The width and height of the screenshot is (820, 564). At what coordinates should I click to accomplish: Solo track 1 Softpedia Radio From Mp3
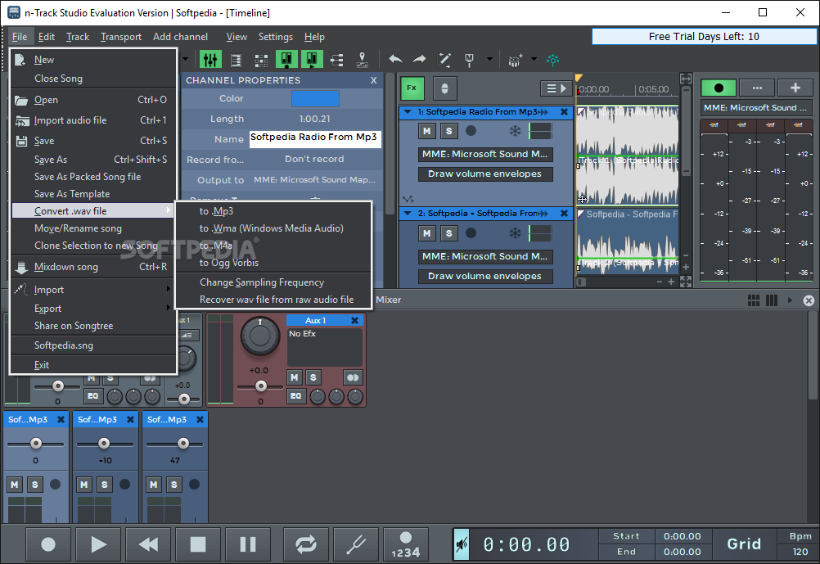pyautogui.click(x=448, y=131)
